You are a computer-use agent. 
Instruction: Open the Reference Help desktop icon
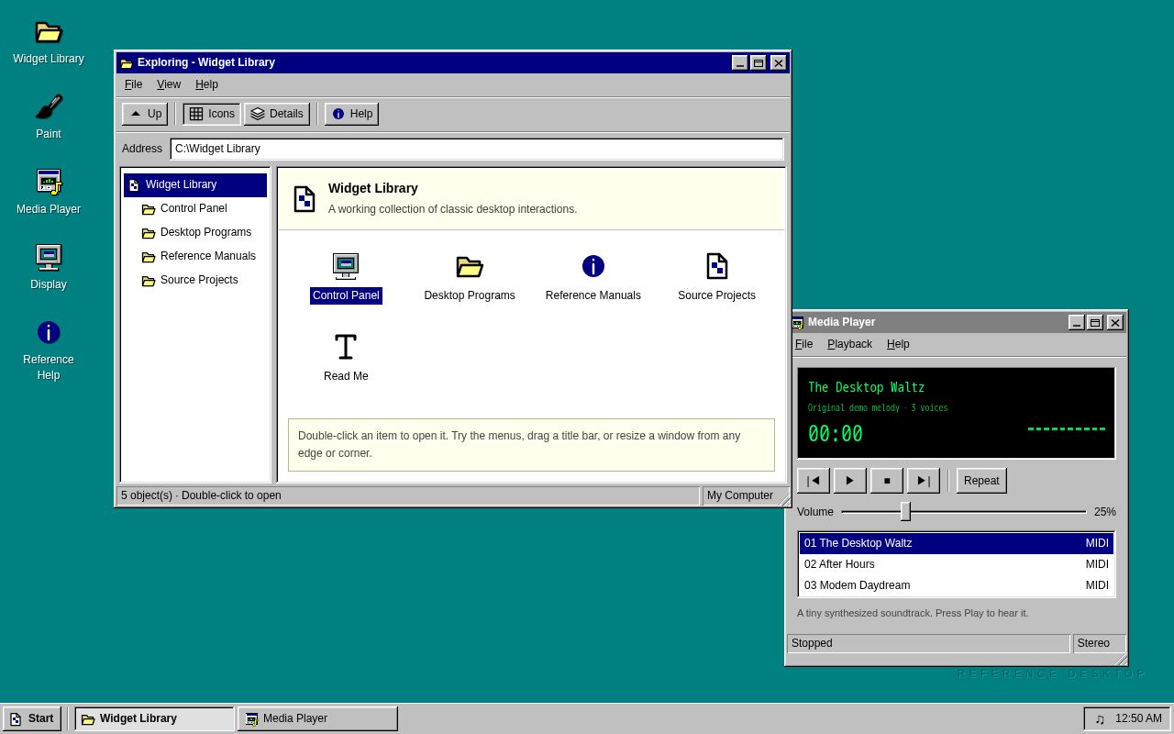coord(49,350)
